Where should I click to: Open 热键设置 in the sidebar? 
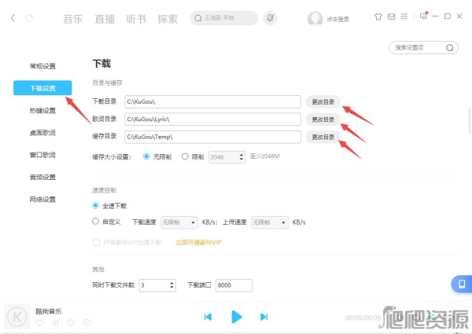point(42,111)
